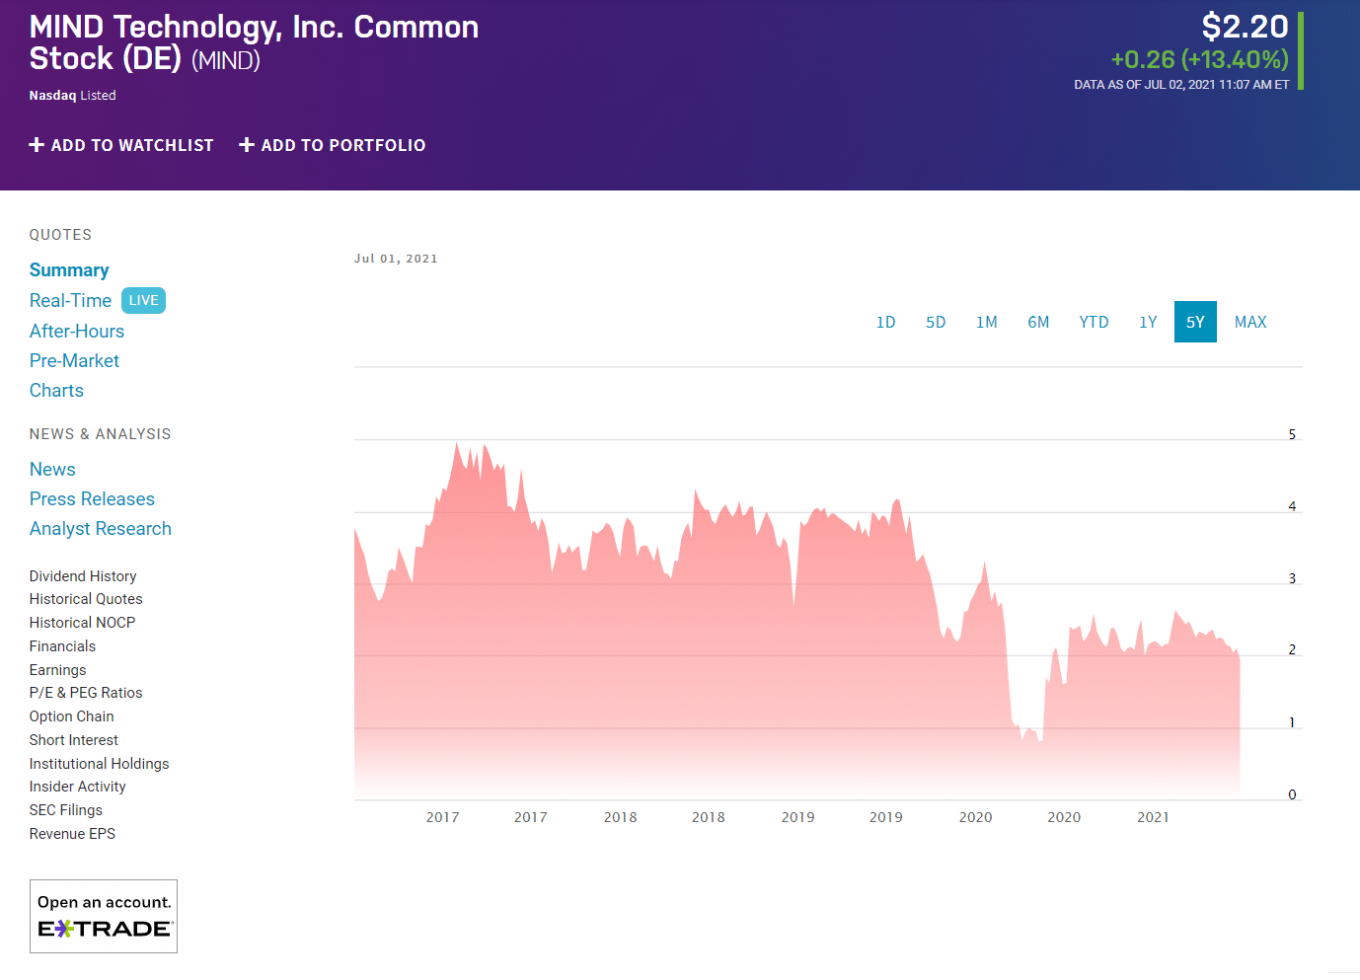Viewport: 1360px width, 980px height.
Task: Open the Summary quotes page
Action: coord(69,270)
